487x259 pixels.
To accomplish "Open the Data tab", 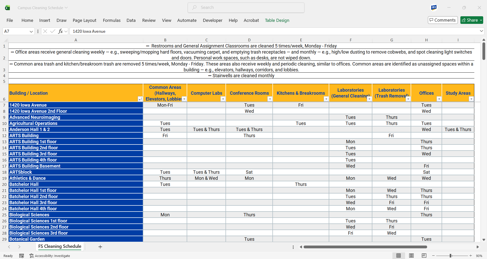I will [131, 20].
